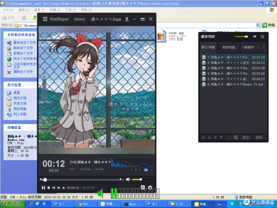Viewport: 277px width, 208px height.
Task: Open the 查看(V) menu in Explorer
Action: tap(39, 10)
